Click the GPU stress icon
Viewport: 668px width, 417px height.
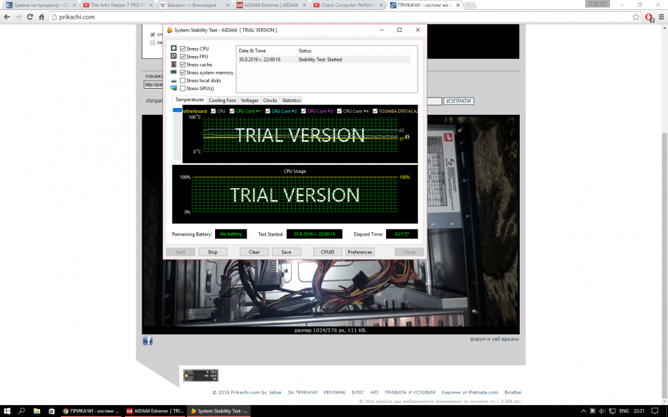tap(174, 88)
